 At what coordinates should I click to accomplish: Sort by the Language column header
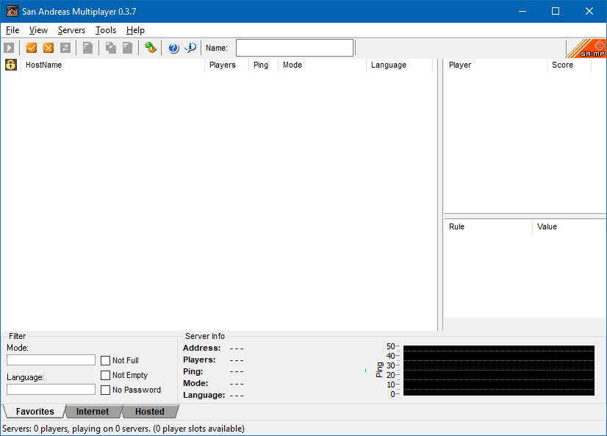(x=400, y=65)
